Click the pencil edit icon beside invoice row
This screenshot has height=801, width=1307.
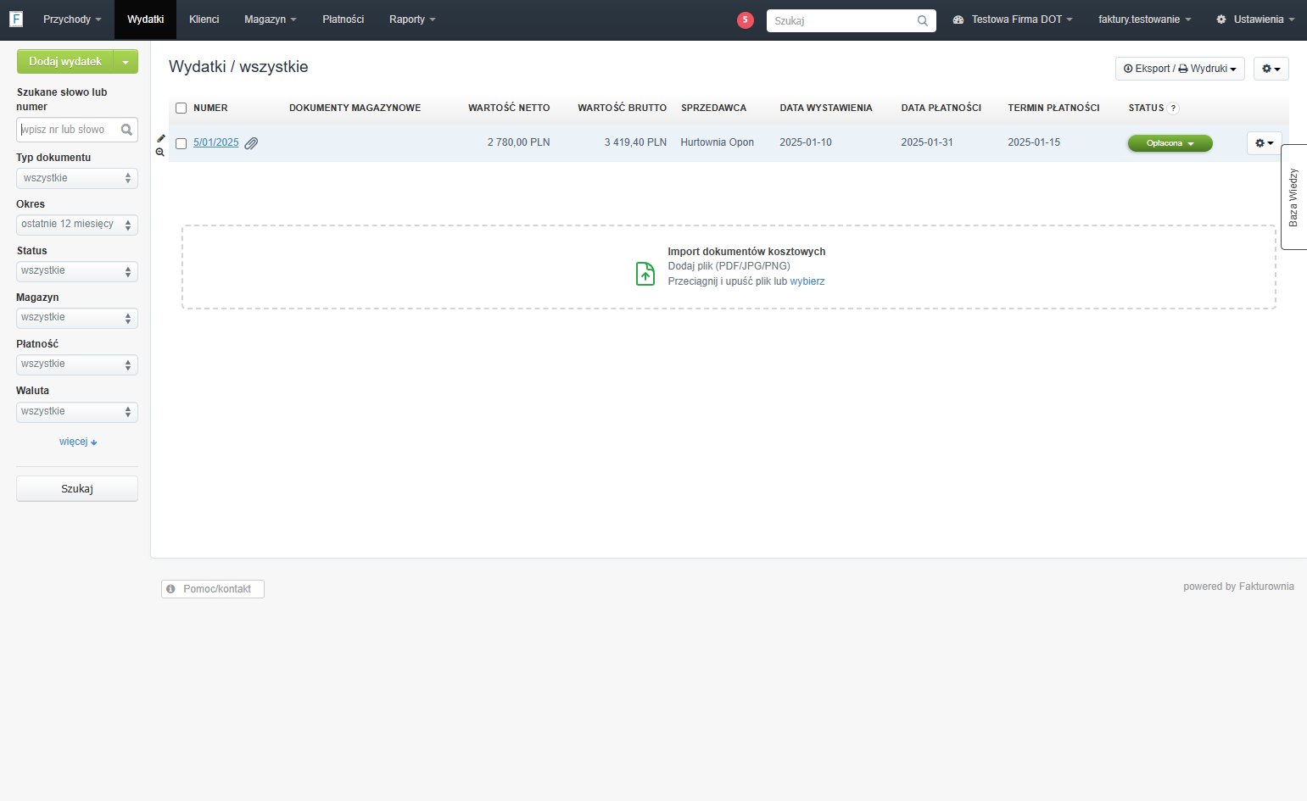coord(161,138)
